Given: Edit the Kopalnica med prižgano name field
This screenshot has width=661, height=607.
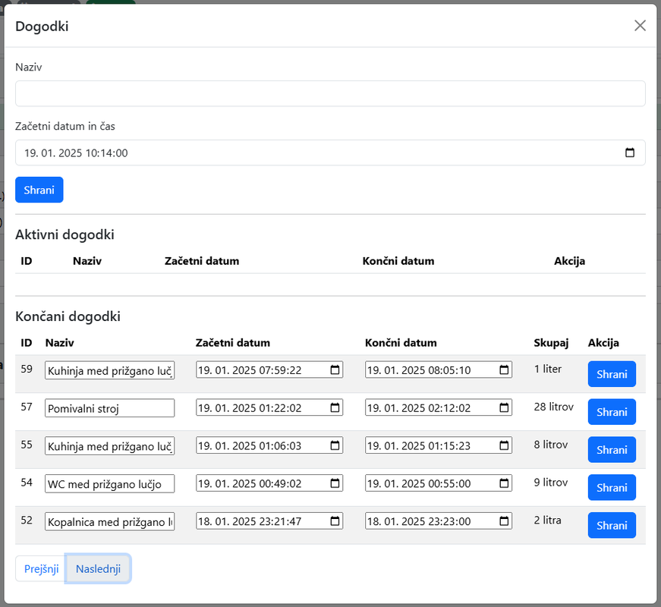Looking at the screenshot, I should coord(109,522).
